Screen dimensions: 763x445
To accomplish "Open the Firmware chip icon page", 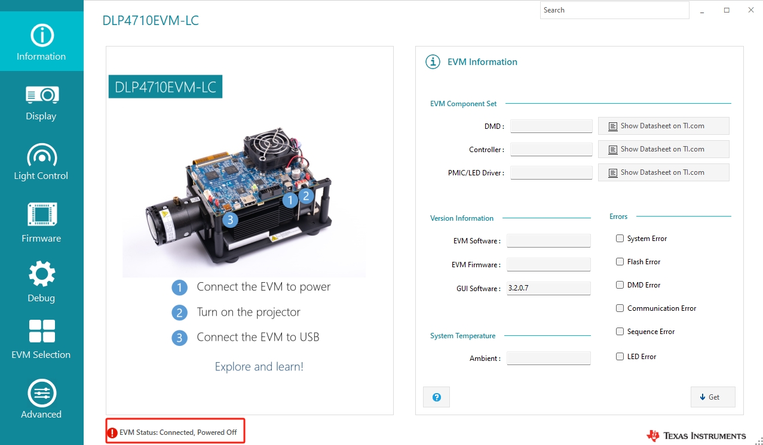I will pyautogui.click(x=41, y=222).
